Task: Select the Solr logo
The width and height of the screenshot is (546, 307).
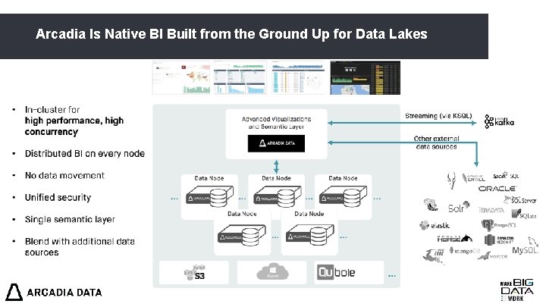Action: [x=458, y=207]
